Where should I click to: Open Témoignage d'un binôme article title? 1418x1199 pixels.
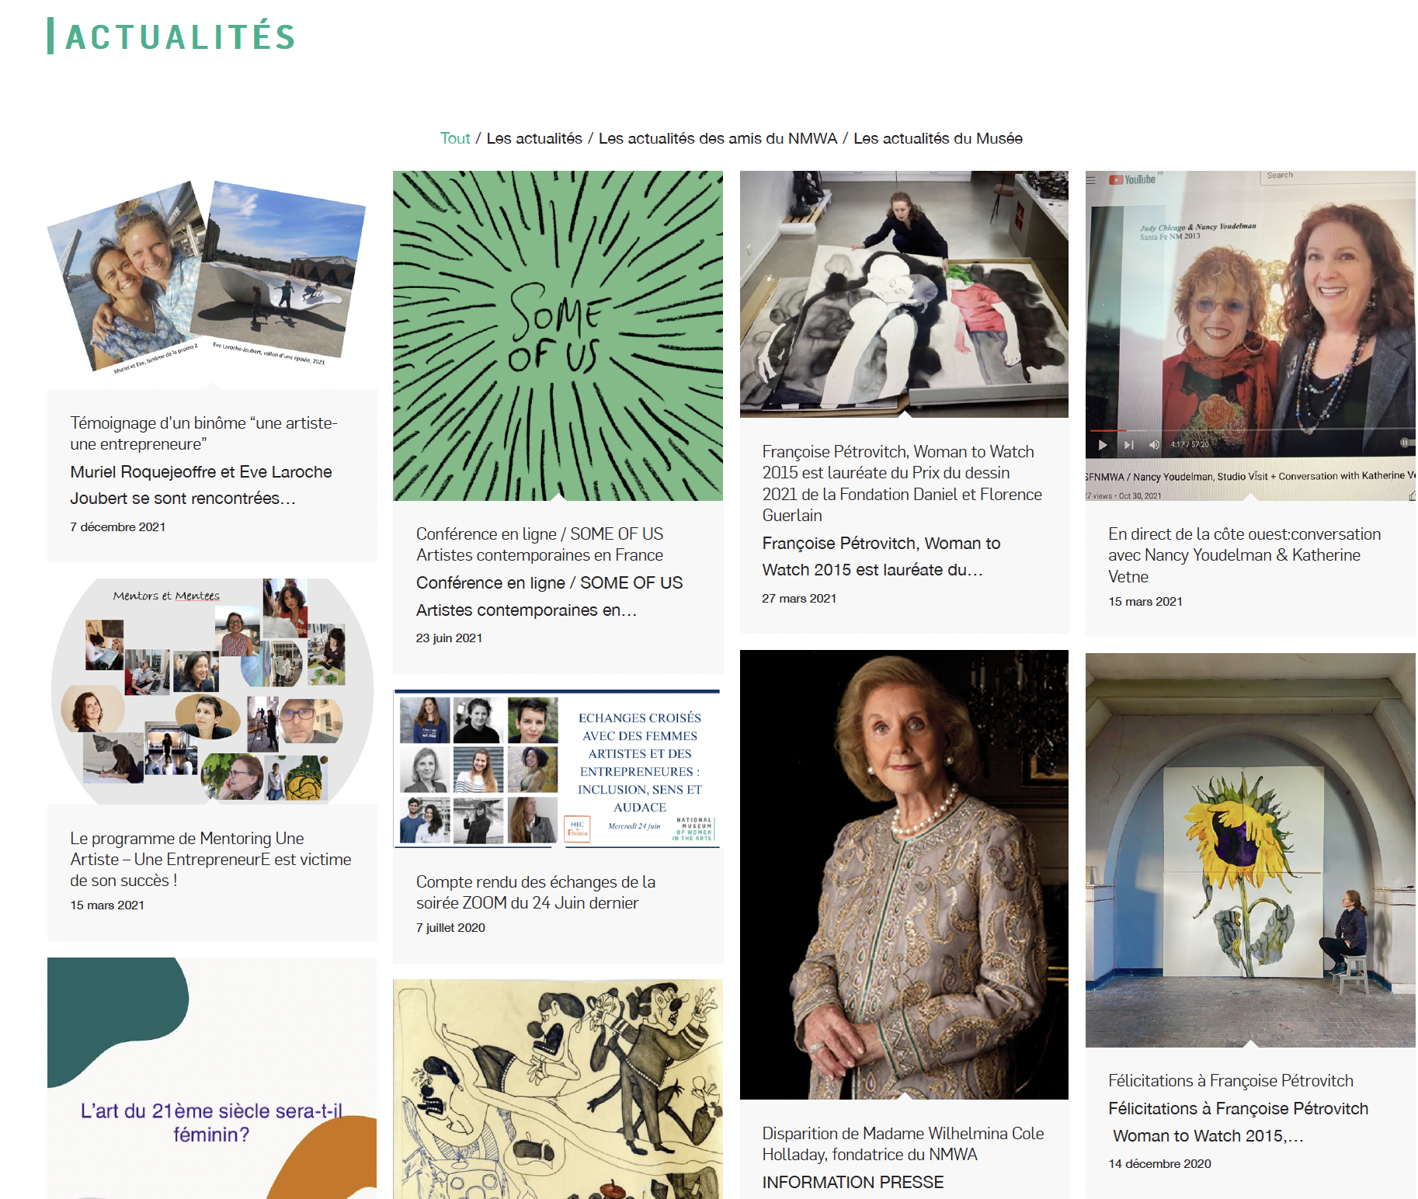[203, 433]
